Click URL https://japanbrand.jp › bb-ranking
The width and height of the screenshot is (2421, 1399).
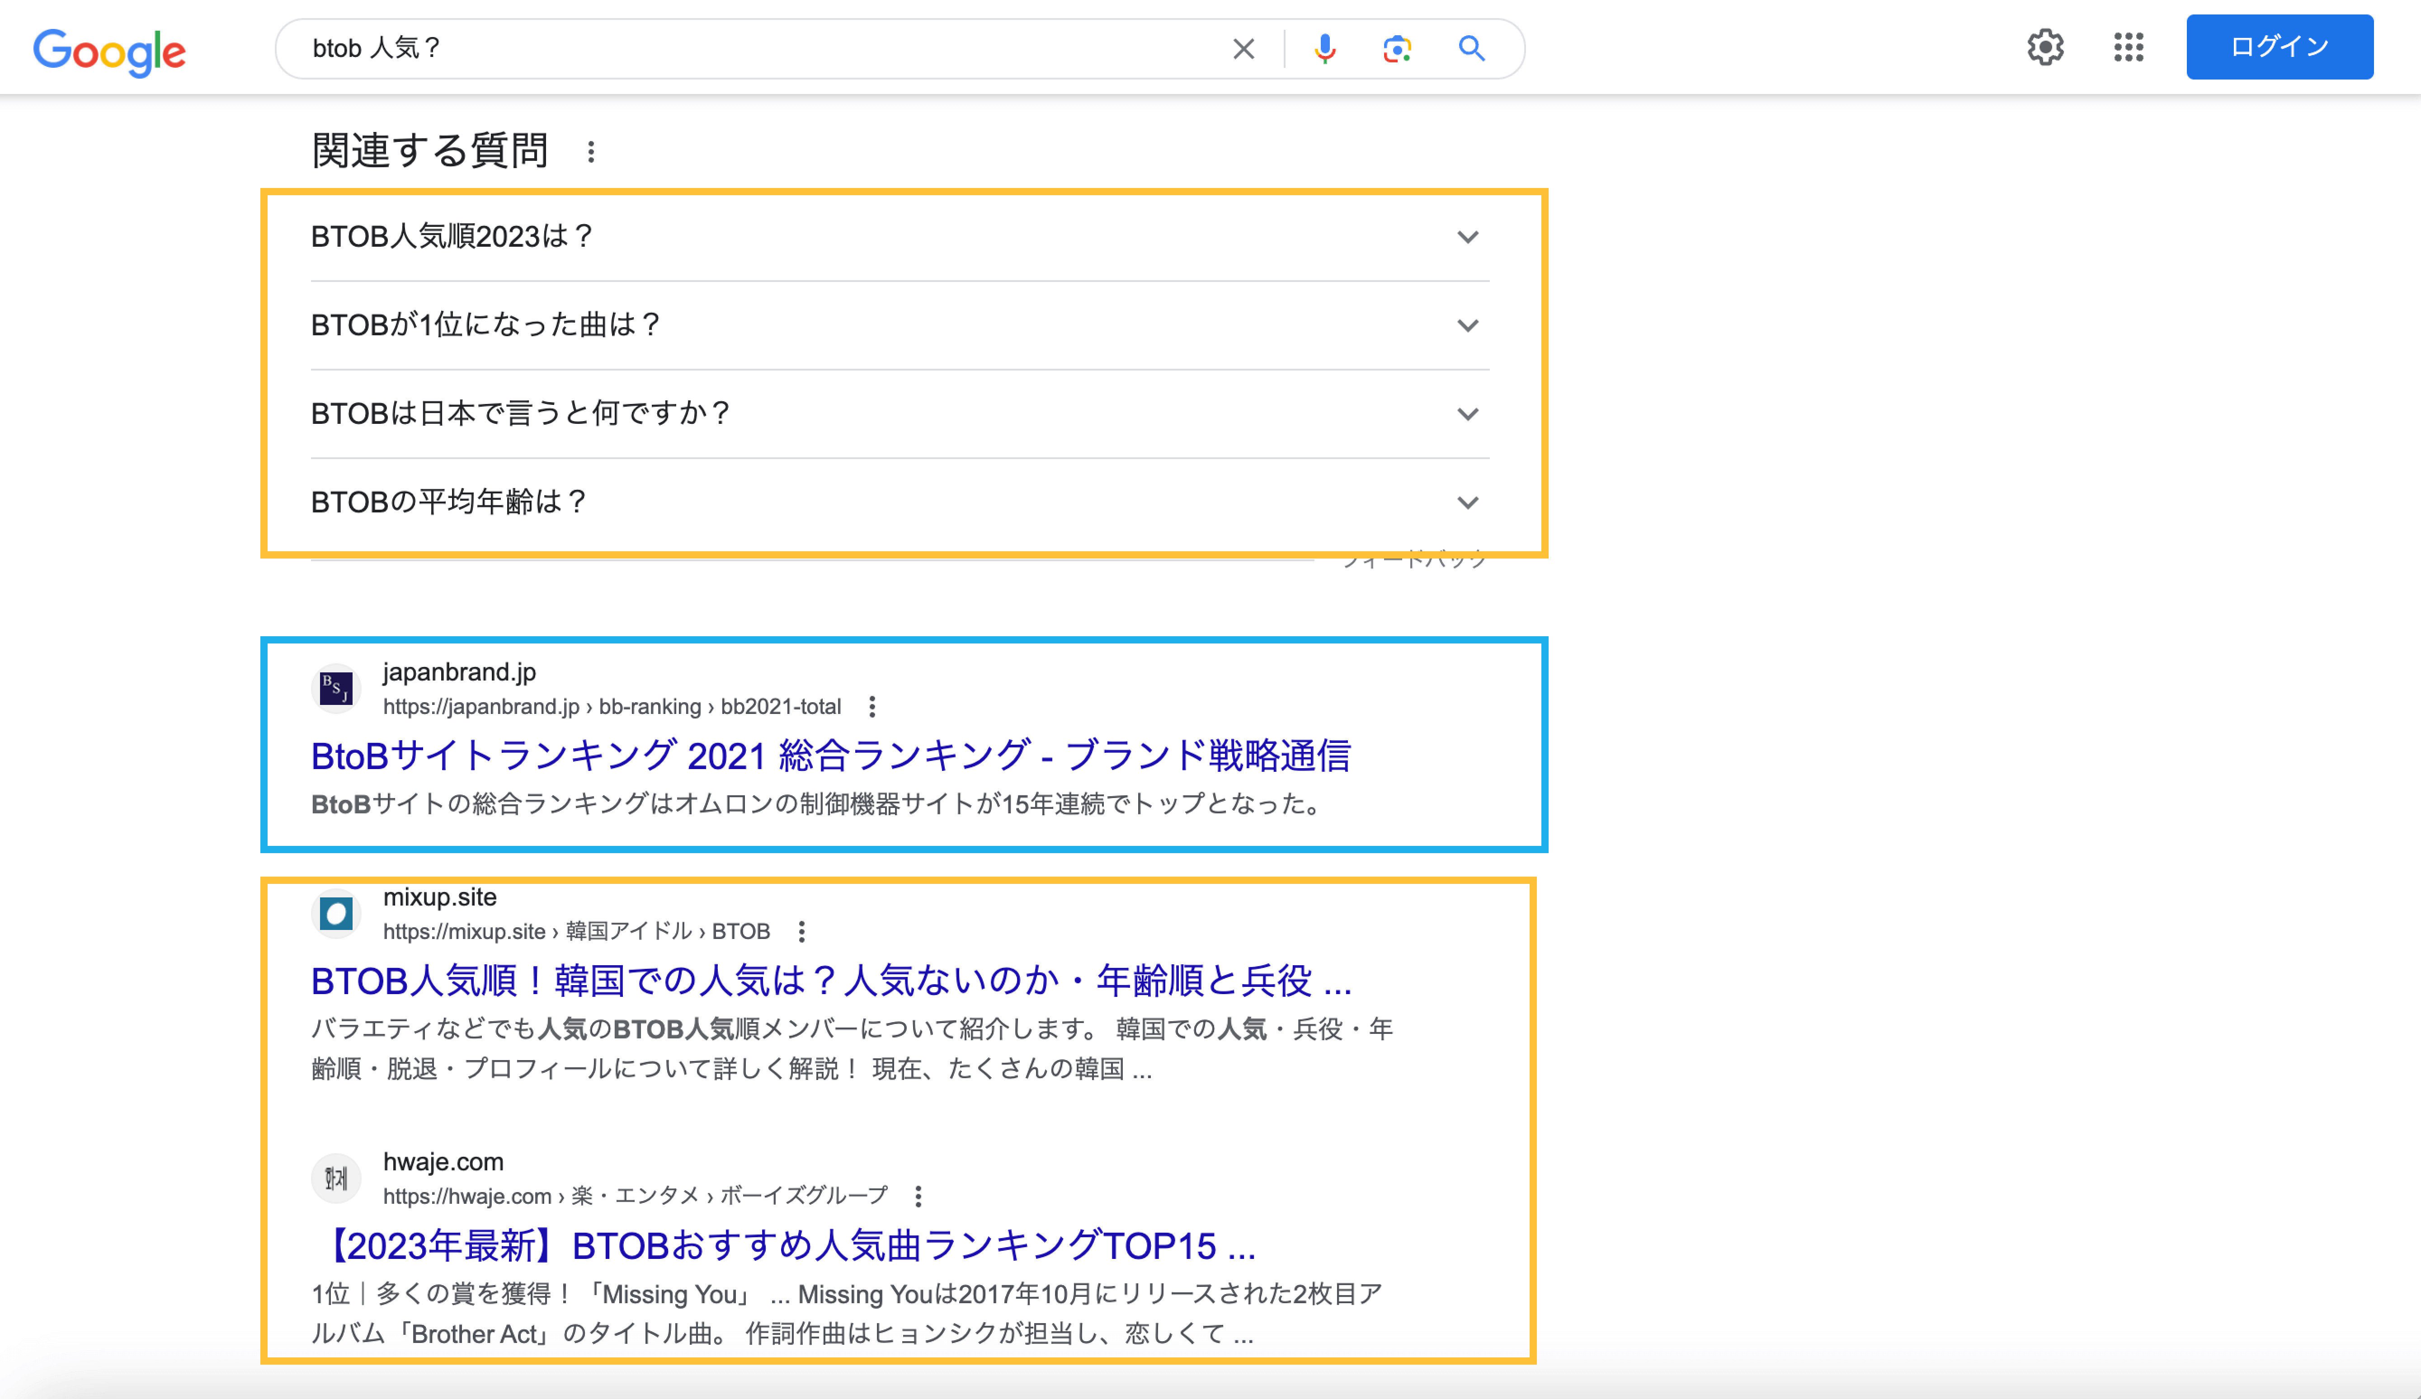click(612, 707)
